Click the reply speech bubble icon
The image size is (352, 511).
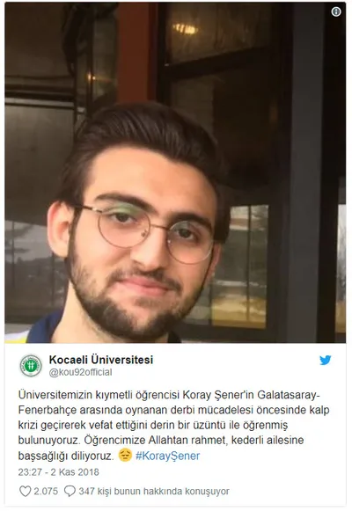pyautogui.click(x=70, y=491)
